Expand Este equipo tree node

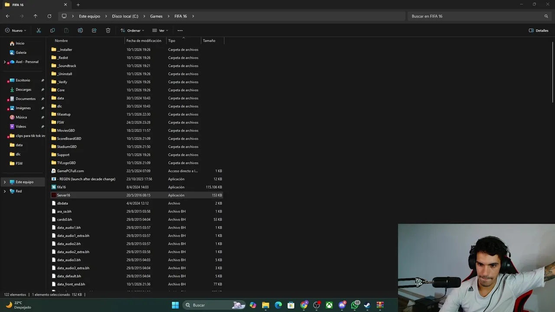pyautogui.click(x=5, y=182)
